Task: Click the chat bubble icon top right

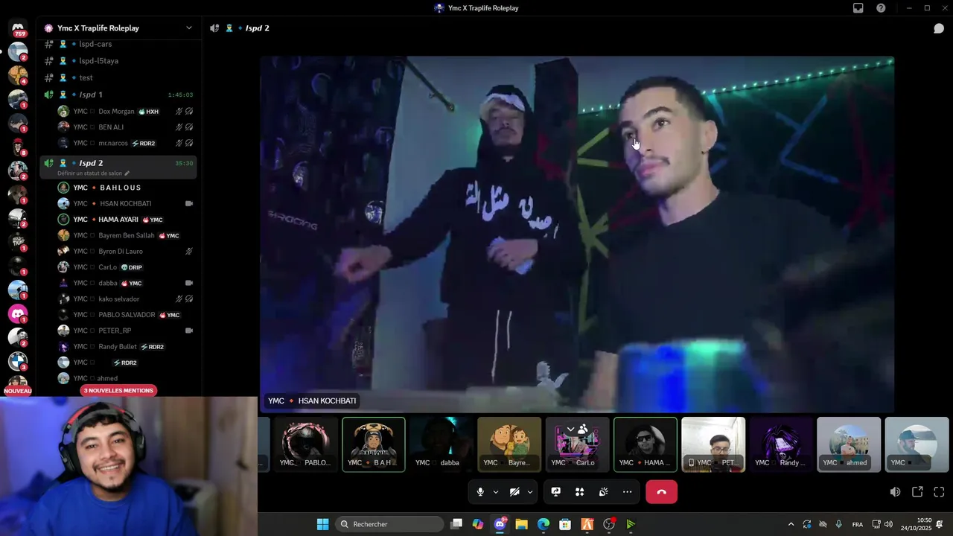Action: (x=939, y=28)
